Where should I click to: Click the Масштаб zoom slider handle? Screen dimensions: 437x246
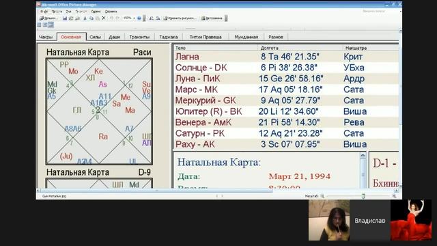click(363, 196)
